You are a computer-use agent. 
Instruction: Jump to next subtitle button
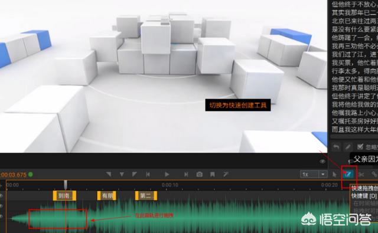(186, 174)
